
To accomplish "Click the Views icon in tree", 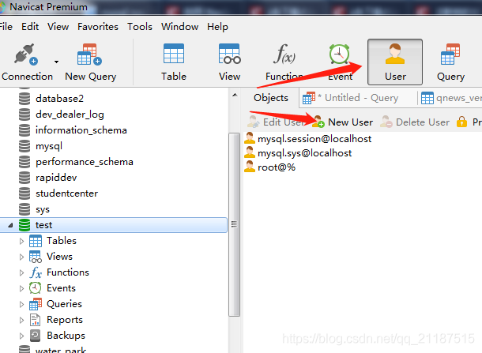I will (x=36, y=257).
